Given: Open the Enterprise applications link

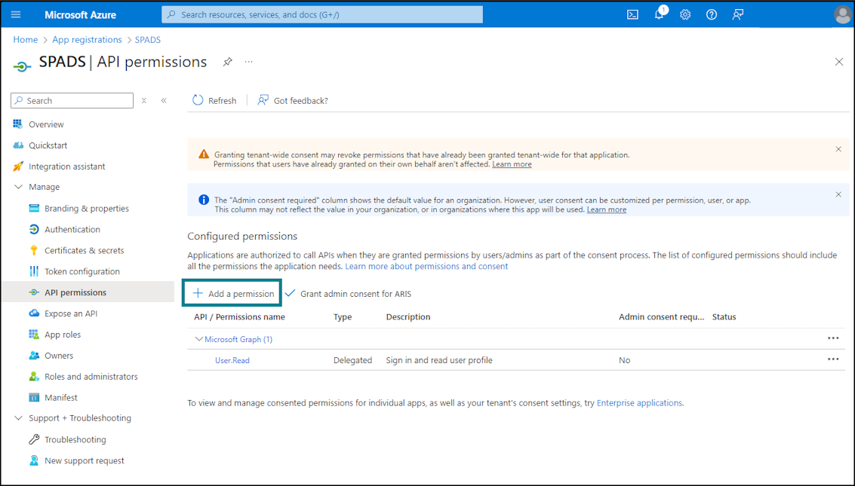Looking at the screenshot, I should (x=639, y=402).
